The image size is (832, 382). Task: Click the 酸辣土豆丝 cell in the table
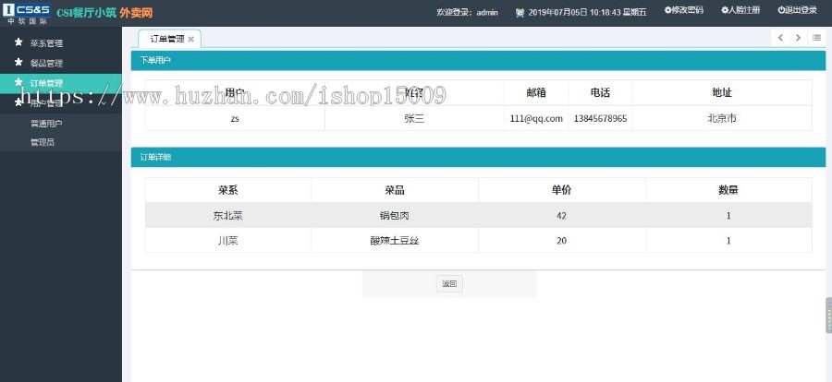click(394, 240)
